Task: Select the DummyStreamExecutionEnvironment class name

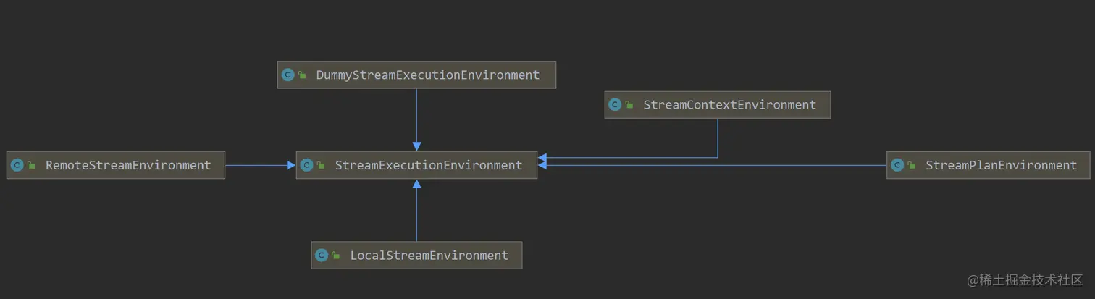Action: pyautogui.click(x=427, y=75)
